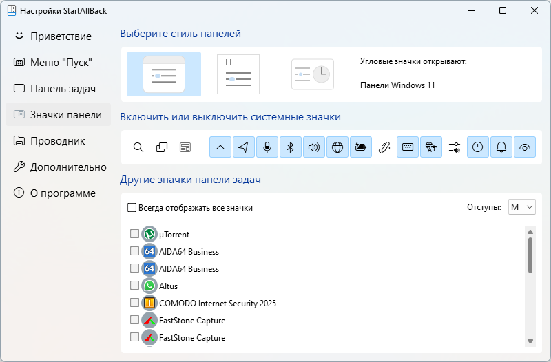551x362 pixels.
Task: Toggle the Bluetooth system icon
Action: click(x=290, y=147)
